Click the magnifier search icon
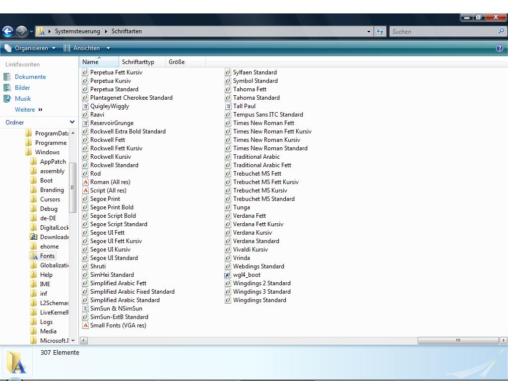Screen dimensions: 508x381 (x=501, y=31)
